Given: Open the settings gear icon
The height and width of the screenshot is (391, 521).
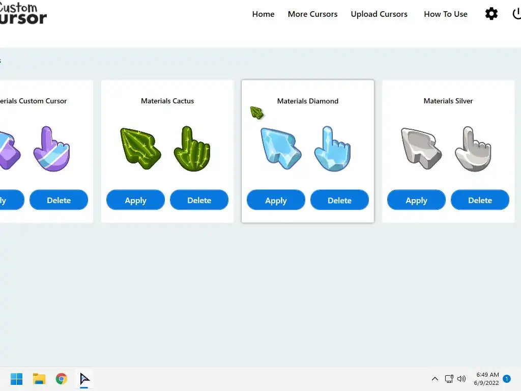Looking at the screenshot, I should click(491, 14).
